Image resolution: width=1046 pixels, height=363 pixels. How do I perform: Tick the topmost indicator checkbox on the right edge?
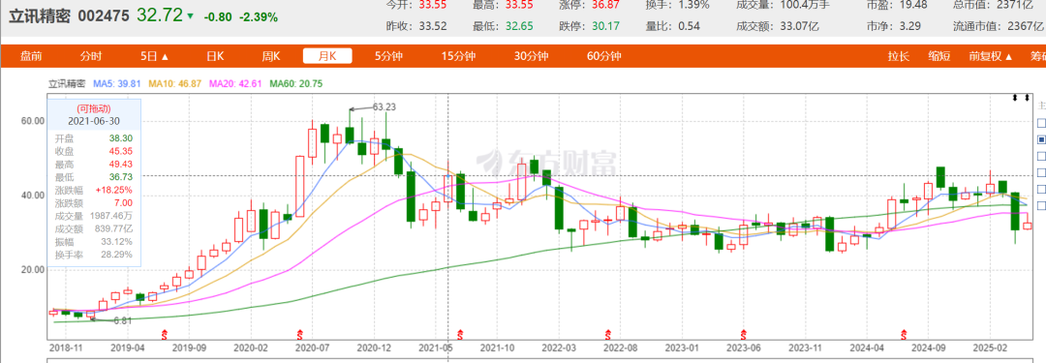[x=1041, y=124]
